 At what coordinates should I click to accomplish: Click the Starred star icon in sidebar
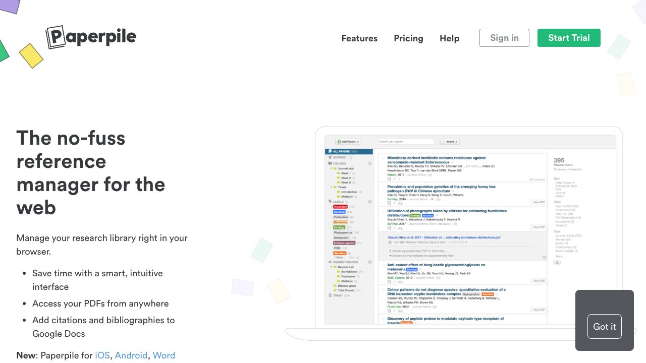pyautogui.click(x=330, y=157)
